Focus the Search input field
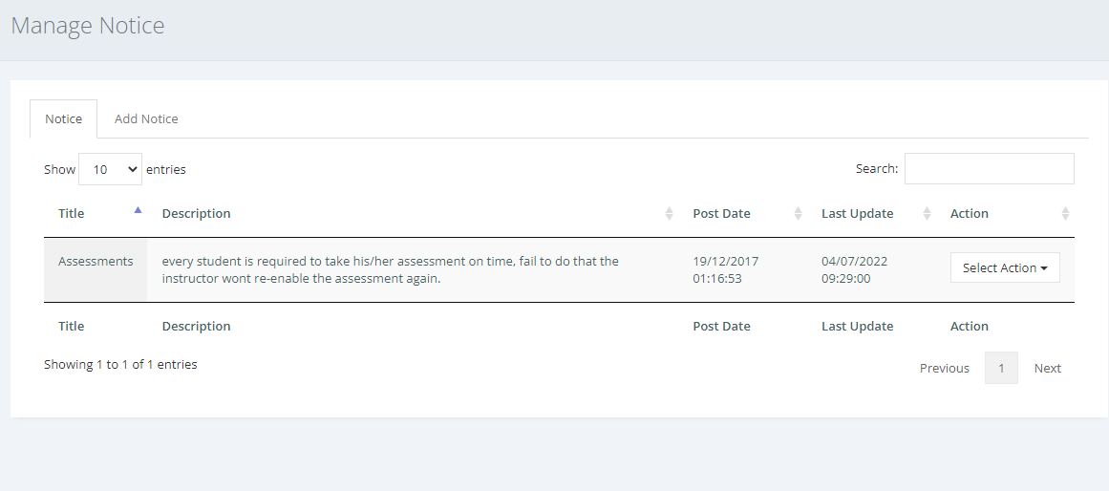The image size is (1109, 491). point(990,168)
